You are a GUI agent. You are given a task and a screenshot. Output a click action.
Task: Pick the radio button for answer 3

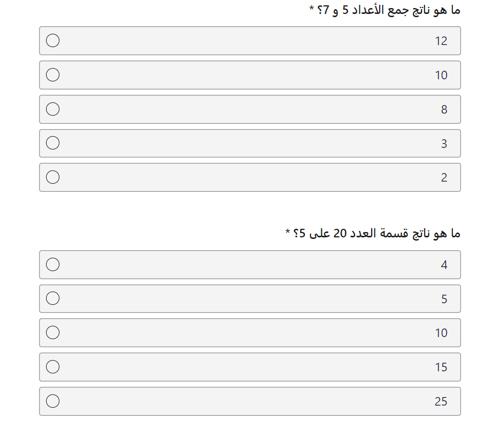click(52, 143)
